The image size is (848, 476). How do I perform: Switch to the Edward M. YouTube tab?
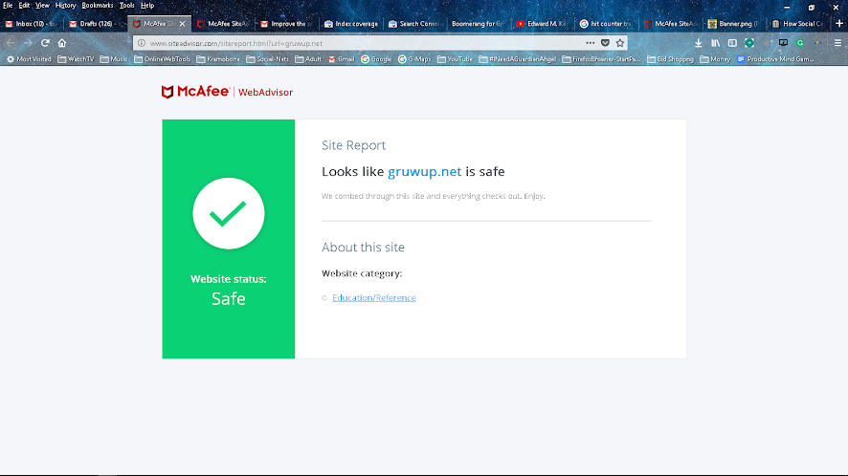tap(542, 24)
